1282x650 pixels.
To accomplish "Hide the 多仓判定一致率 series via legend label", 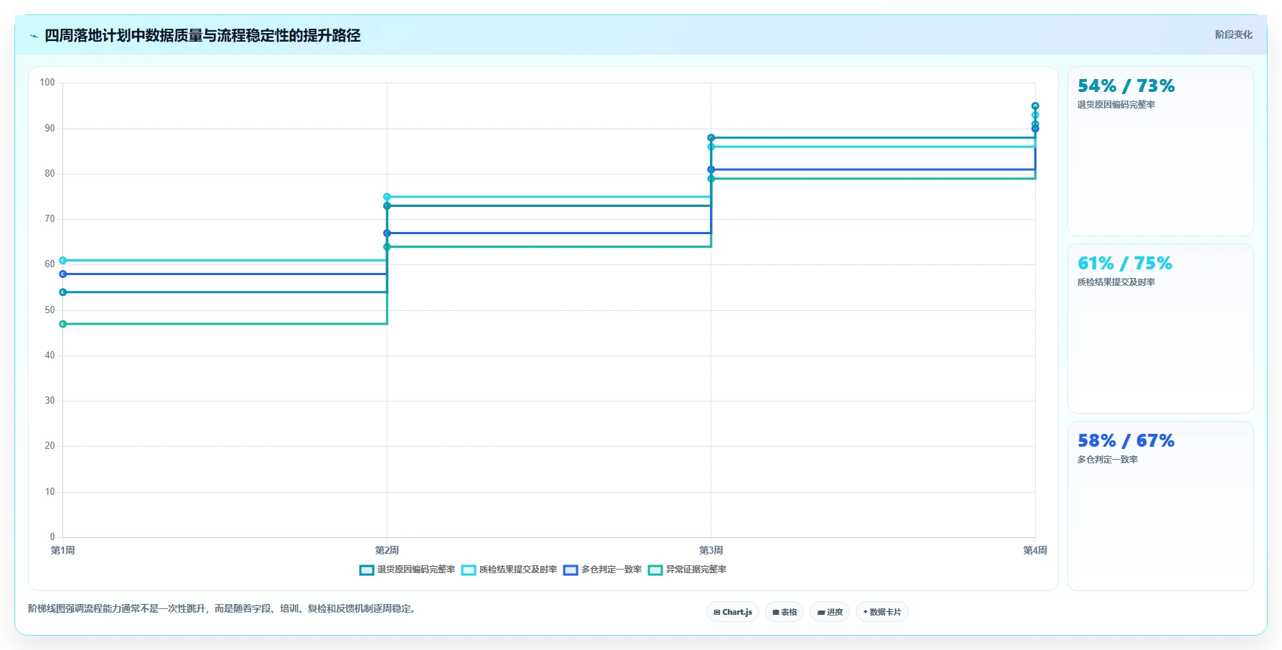I will point(612,570).
